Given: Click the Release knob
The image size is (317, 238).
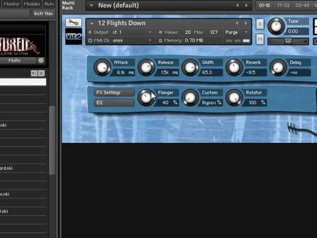Looking at the screenshot, I should pyautogui.click(x=146, y=67).
